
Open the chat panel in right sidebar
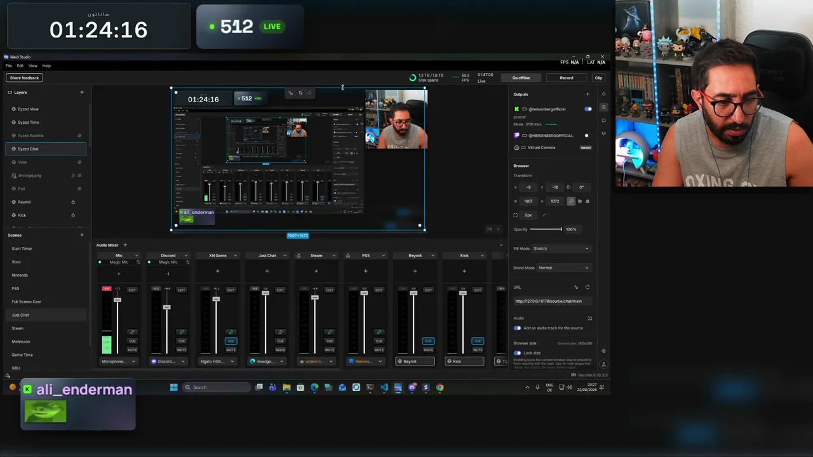pos(603,120)
